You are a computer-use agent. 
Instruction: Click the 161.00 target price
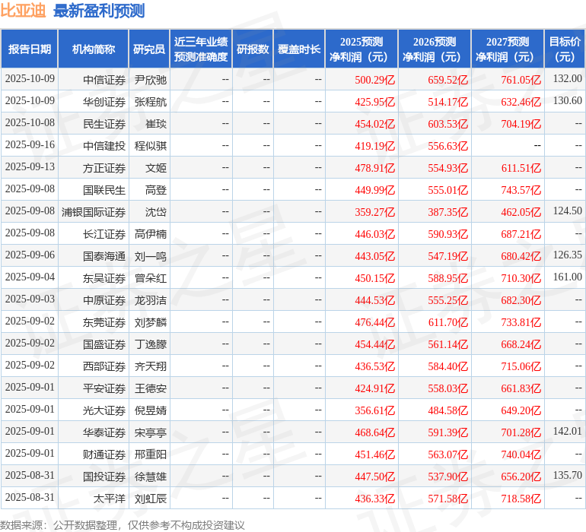tap(567, 277)
